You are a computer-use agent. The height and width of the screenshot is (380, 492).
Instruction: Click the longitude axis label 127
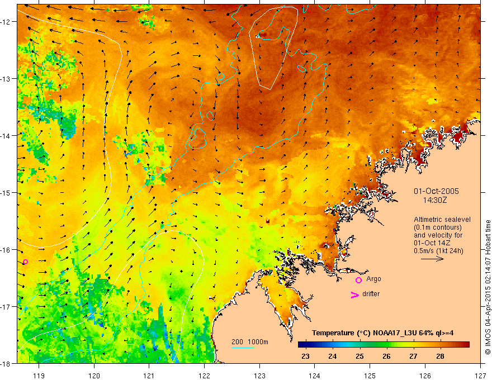[x=480, y=376]
